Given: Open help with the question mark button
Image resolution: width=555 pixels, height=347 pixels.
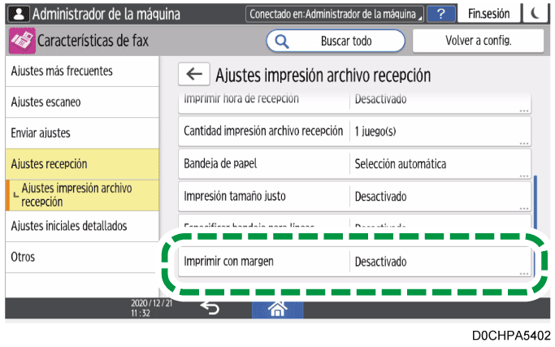Looking at the screenshot, I should pos(441,14).
